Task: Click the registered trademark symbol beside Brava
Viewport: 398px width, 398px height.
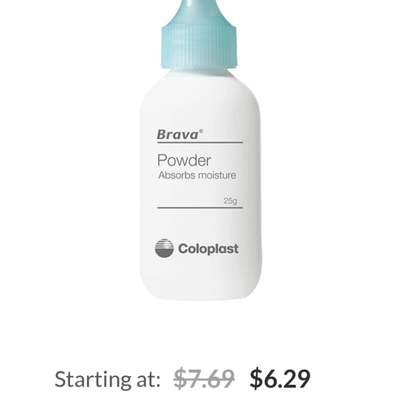Action: (201, 131)
